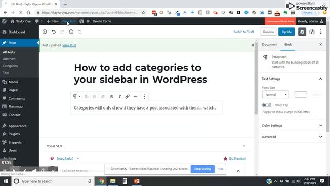
Task: Switch to the Document tab
Action: [269, 45]
